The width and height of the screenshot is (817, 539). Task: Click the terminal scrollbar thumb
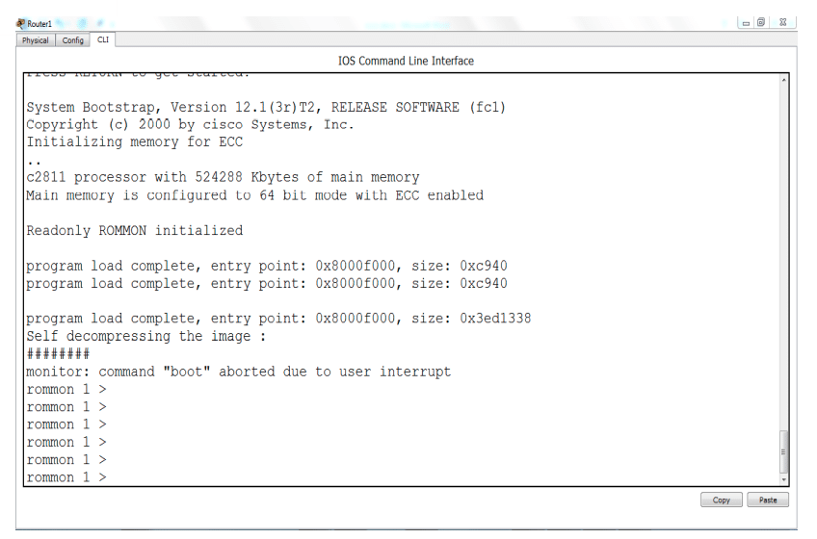coord(783,451)
